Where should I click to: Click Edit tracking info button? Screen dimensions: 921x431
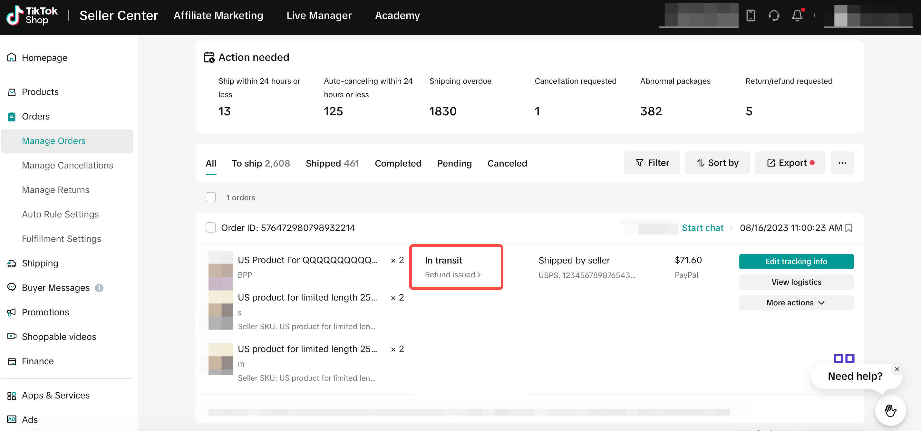796,261
